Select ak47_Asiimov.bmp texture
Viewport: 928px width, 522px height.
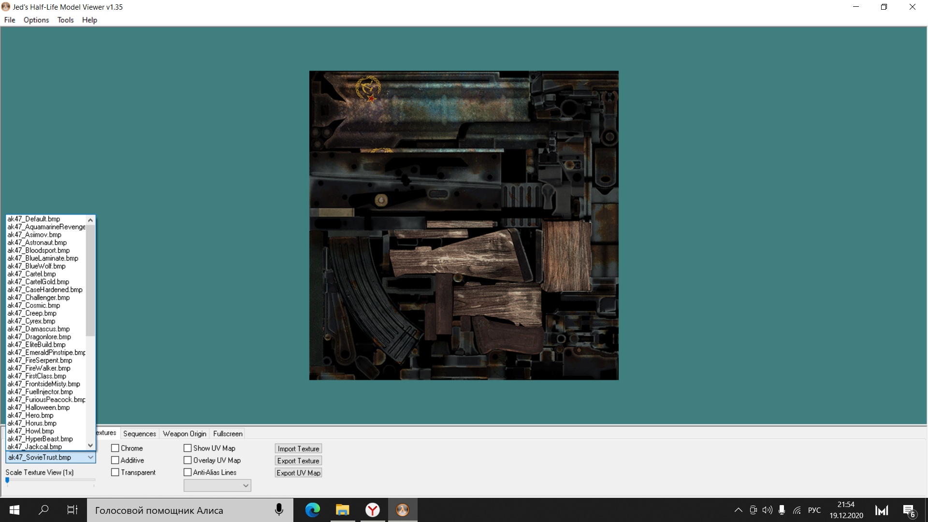click(x=46, y=234)
